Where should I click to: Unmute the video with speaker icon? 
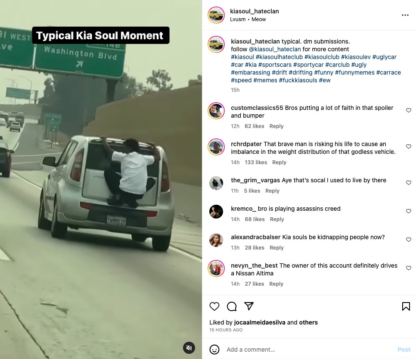click(x=189, y=348)
